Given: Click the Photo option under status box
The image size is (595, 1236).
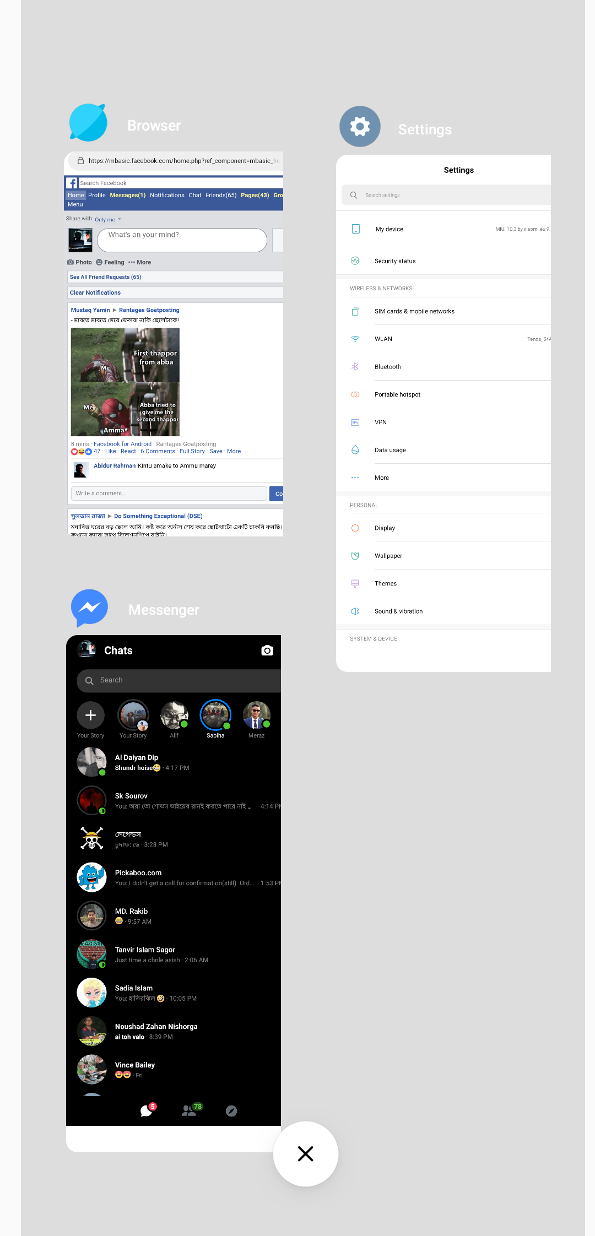Looking at the screenshot, I should 80,262.
